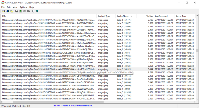Screen dimensions: 199x108
Task: Click the vertical scrollbar up arrow
Action: click(197, 16)
